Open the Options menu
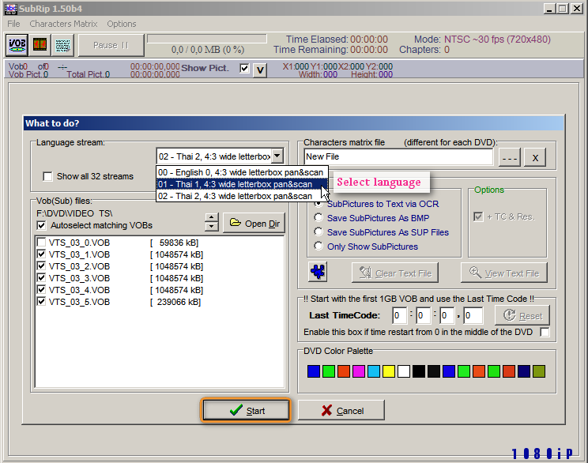The height and width of the screenshot is (463, 588). tap(122, 24)
